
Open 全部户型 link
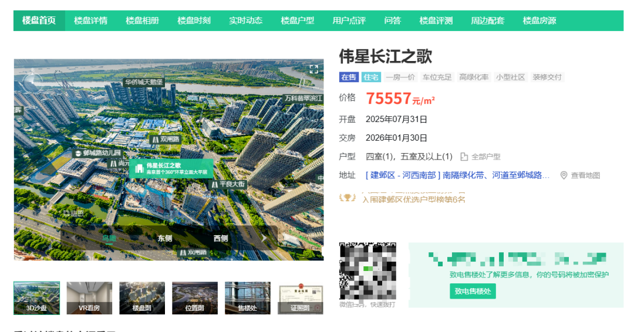click(486, 157)
